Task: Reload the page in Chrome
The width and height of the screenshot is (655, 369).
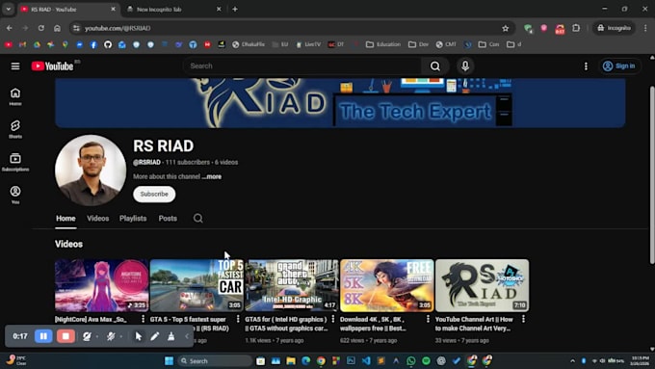Action: (x=40, y=28)
